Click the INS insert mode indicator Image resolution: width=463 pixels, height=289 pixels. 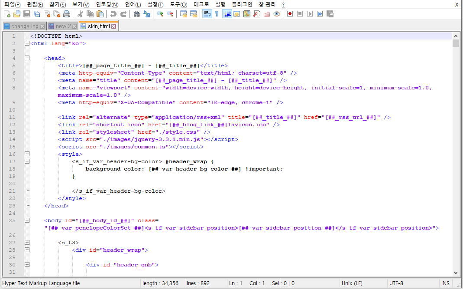point(445,283)
